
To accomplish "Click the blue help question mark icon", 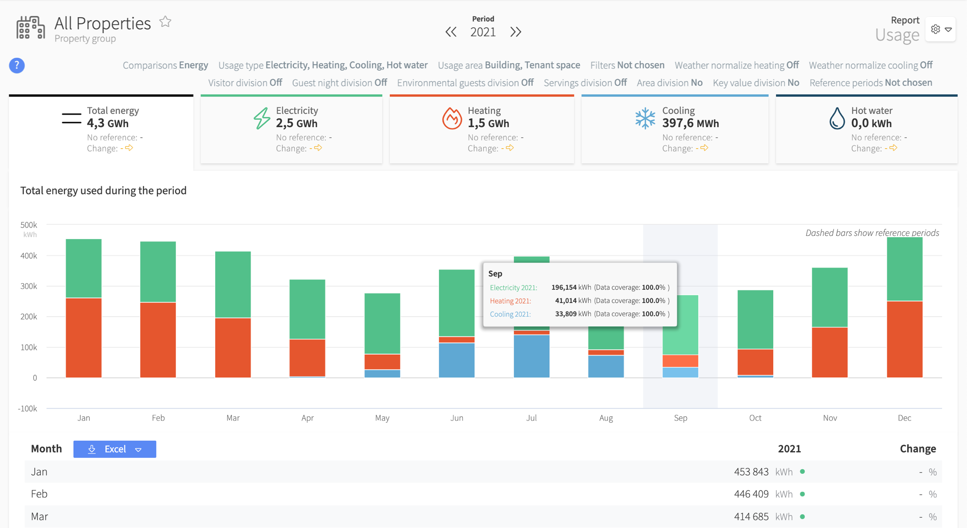I will (x=17, y=65).
